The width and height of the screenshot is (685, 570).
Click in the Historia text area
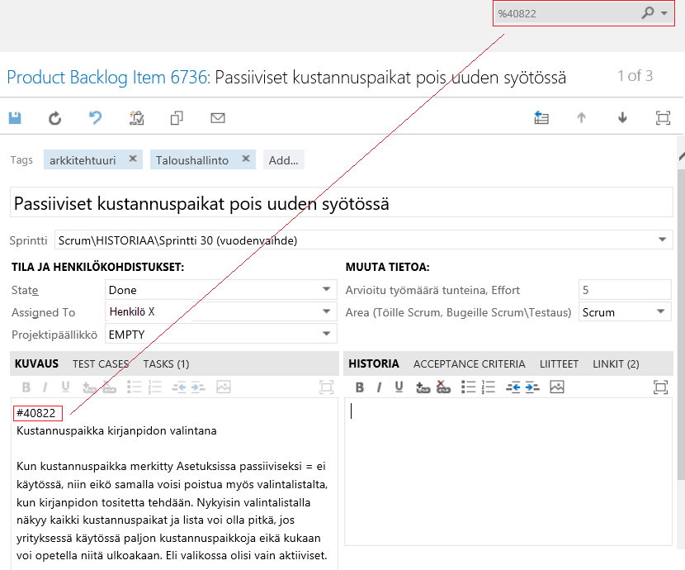click(508, 471)
